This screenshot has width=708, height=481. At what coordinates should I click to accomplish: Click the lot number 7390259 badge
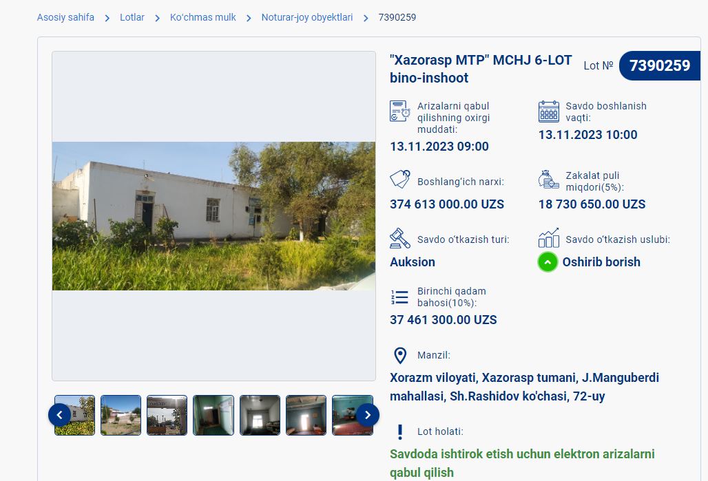point(659,66)
